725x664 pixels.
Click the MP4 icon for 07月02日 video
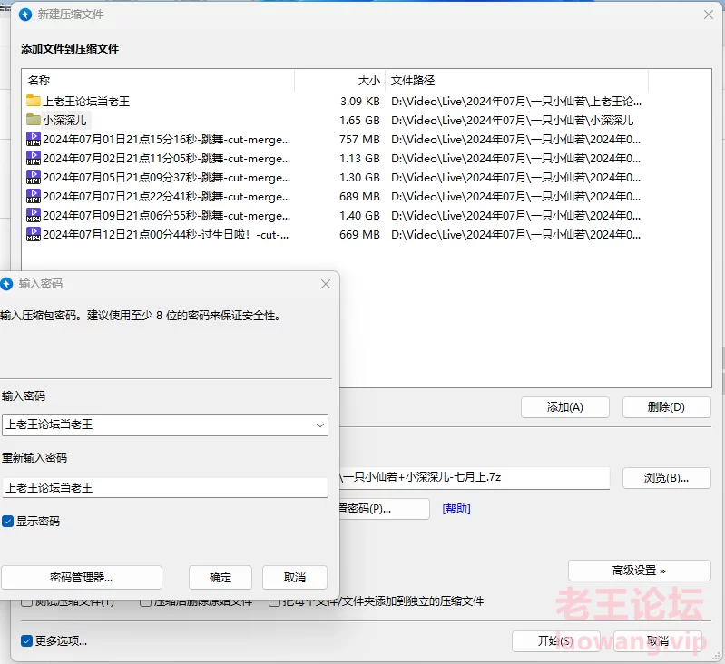tap(34, 158)
